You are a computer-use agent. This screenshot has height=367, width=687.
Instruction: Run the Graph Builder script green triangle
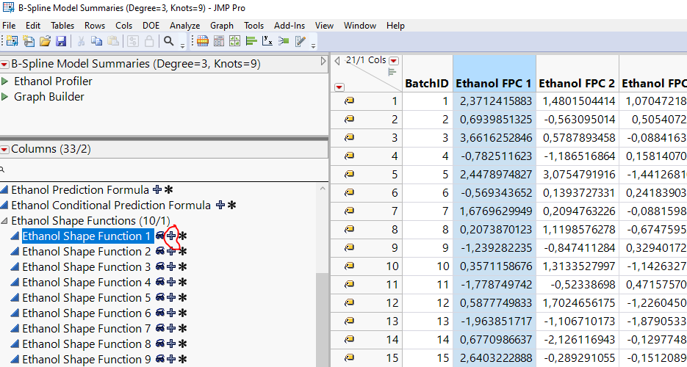5,97
